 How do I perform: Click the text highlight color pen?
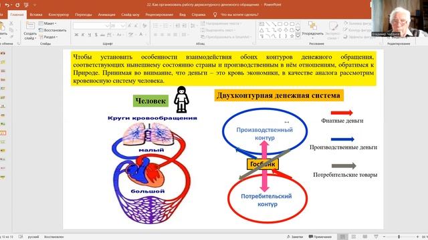(131, 35)
